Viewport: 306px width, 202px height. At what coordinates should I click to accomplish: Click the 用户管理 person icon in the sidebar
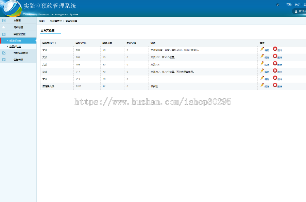click(x=4, y=27)
